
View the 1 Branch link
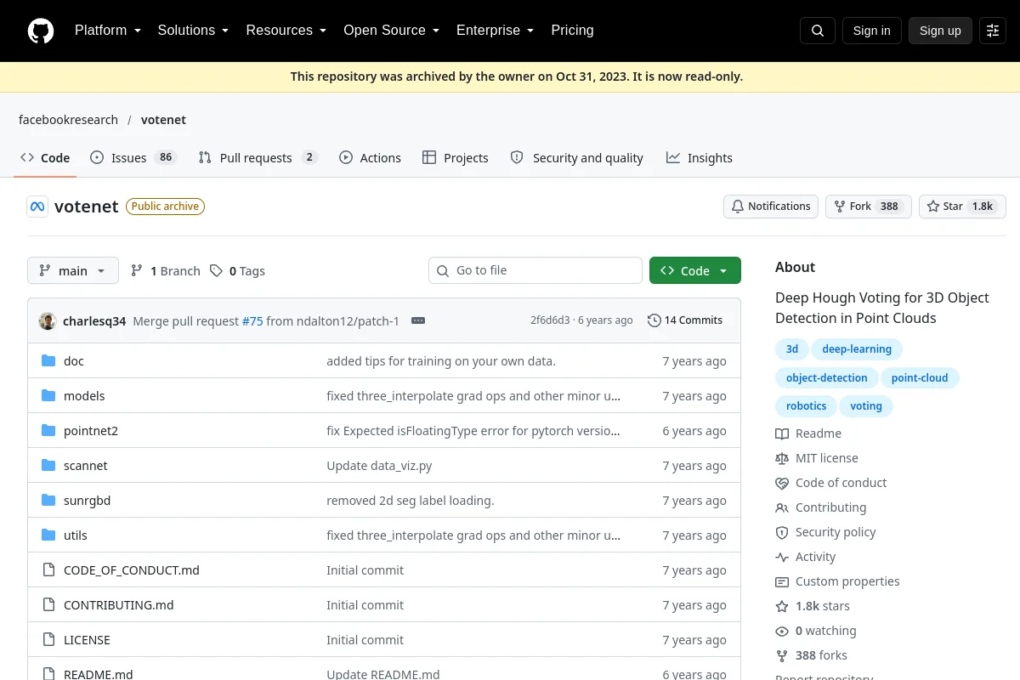pyautogui.click(x=166, y=271)
